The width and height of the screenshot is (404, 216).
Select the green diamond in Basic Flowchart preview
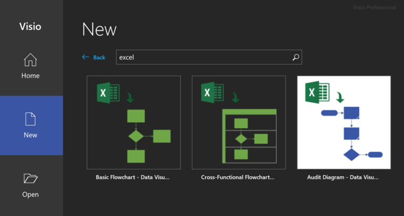coord(136,136)
